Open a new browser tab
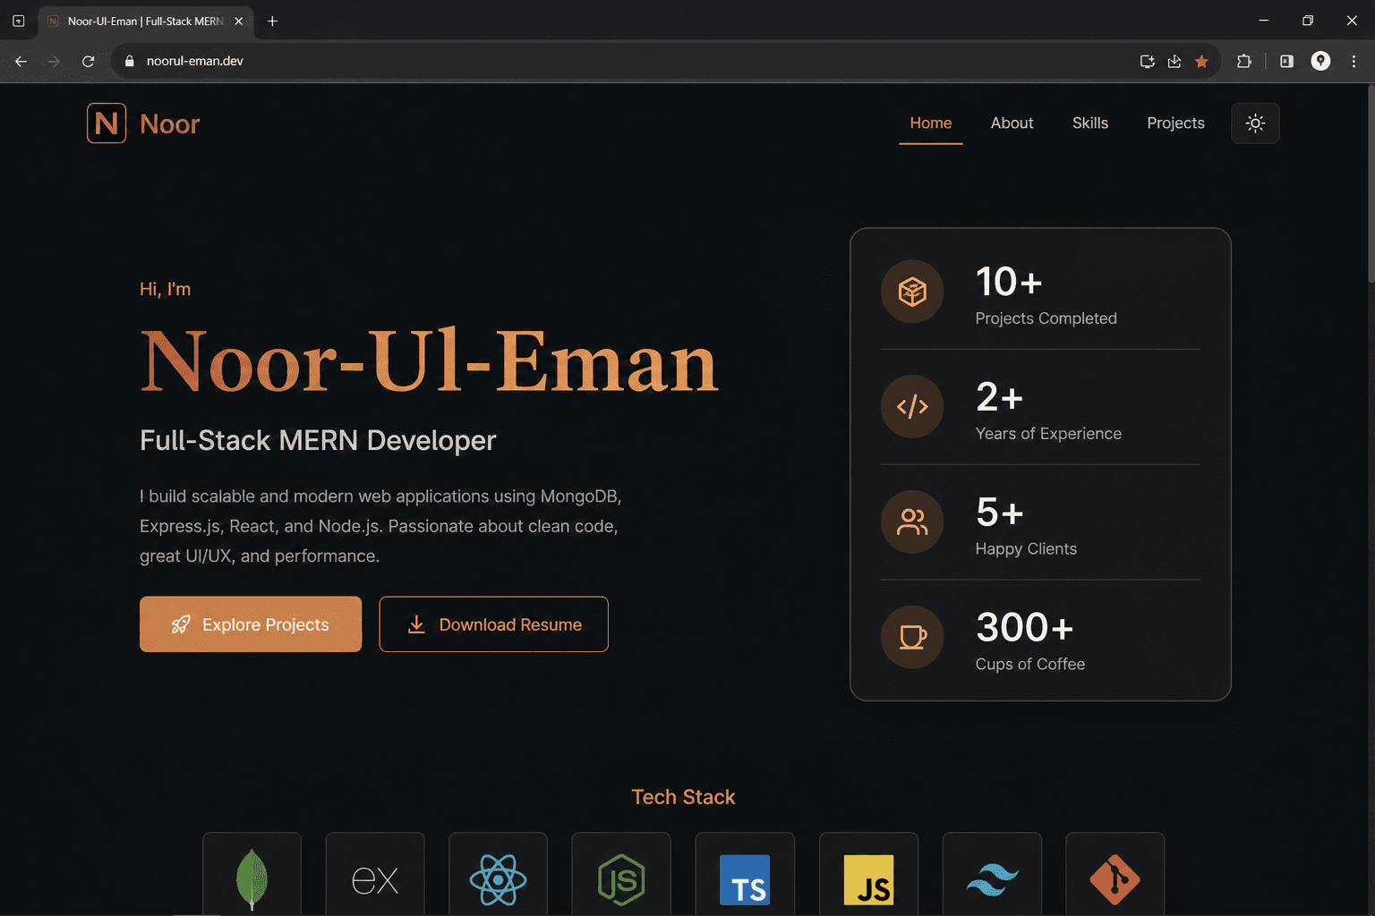Viewport: 1375px width, 916px height. 272,21
